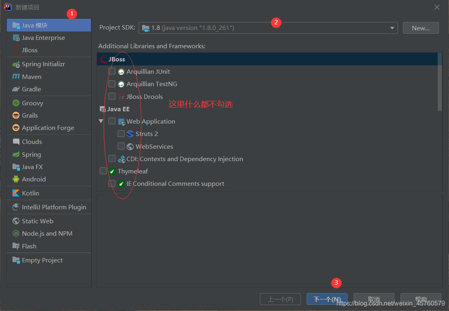Click the Groovy icon
The image size is (449, 311).
coord(16,103)
